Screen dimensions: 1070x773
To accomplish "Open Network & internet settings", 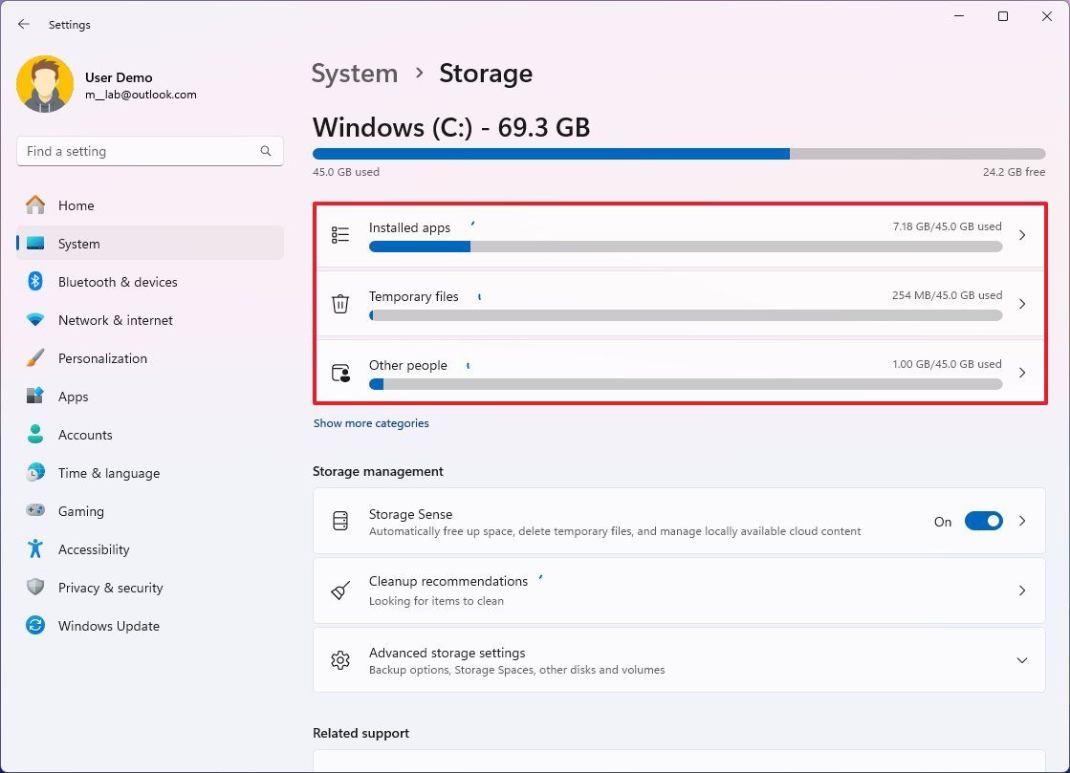I will pos(115,319).
